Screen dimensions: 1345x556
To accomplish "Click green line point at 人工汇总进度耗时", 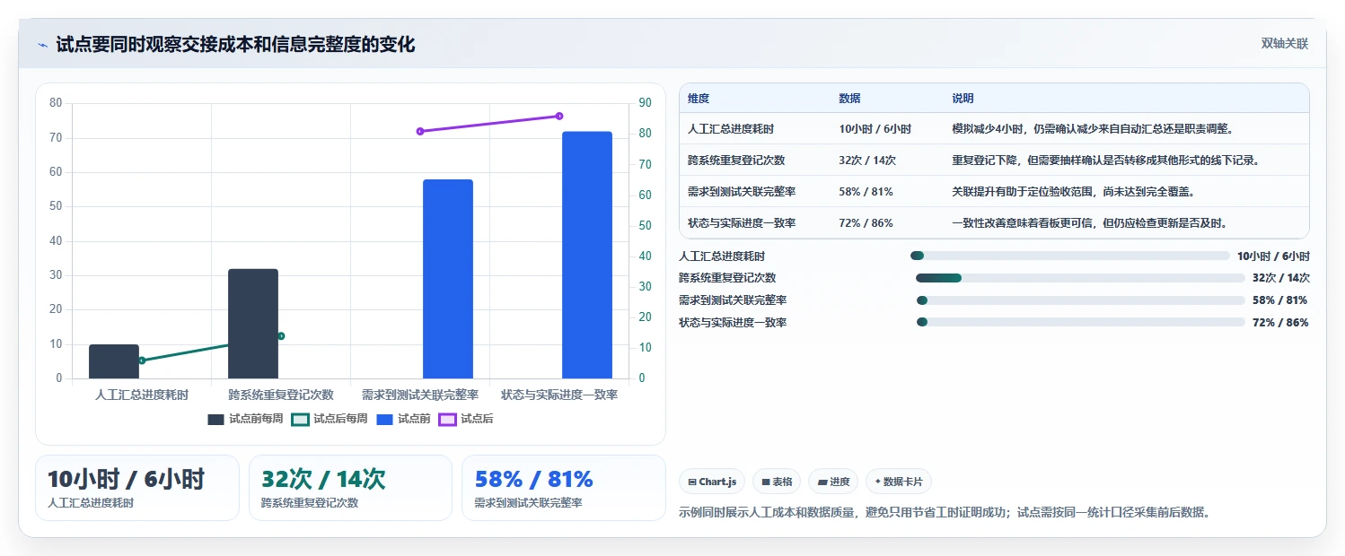I will coord(142,361).
